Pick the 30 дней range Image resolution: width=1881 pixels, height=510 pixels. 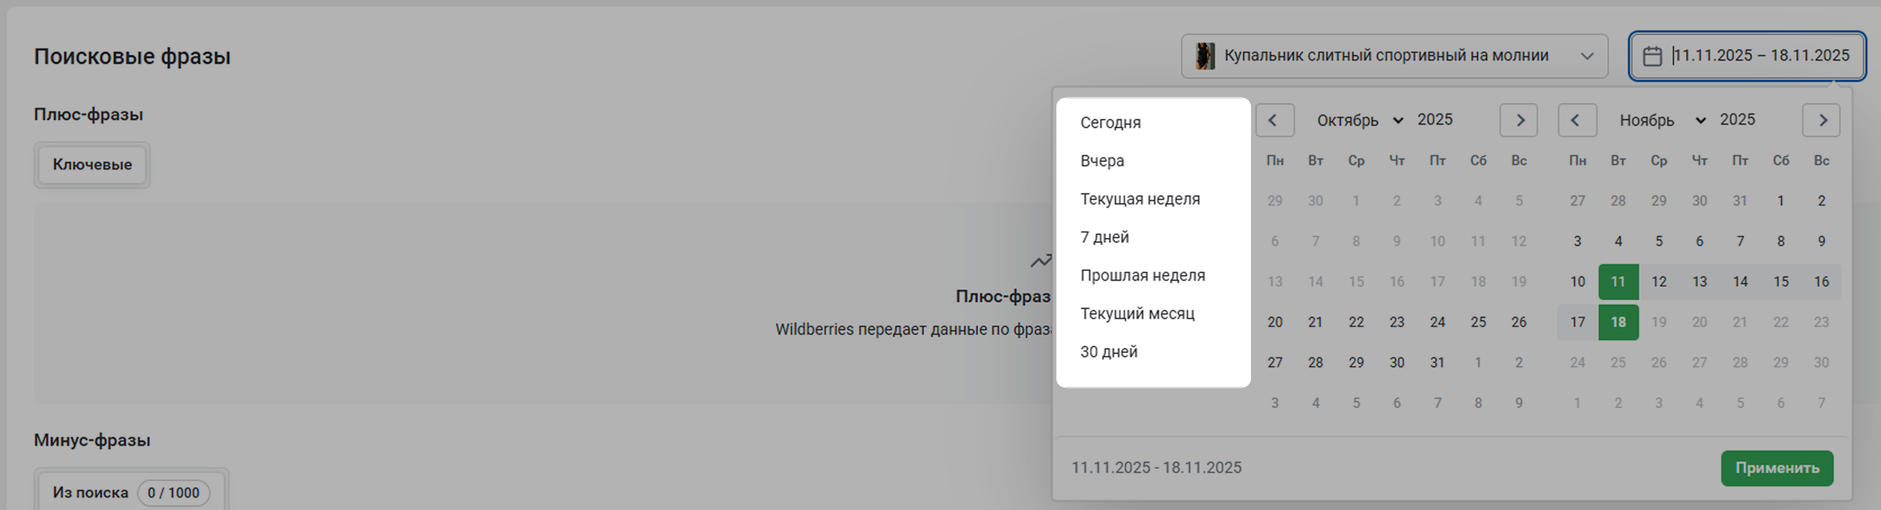coord(1109,352)
